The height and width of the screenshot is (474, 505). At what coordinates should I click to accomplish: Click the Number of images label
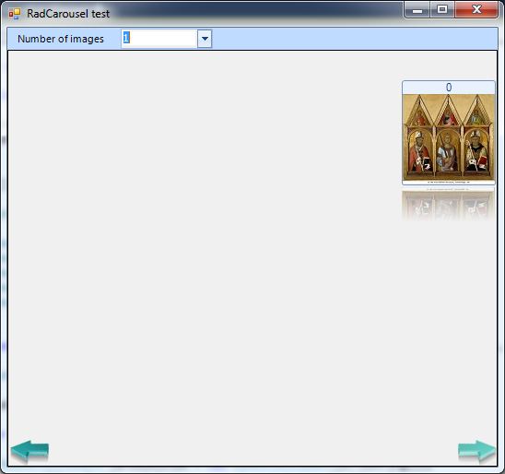point(61,39)
